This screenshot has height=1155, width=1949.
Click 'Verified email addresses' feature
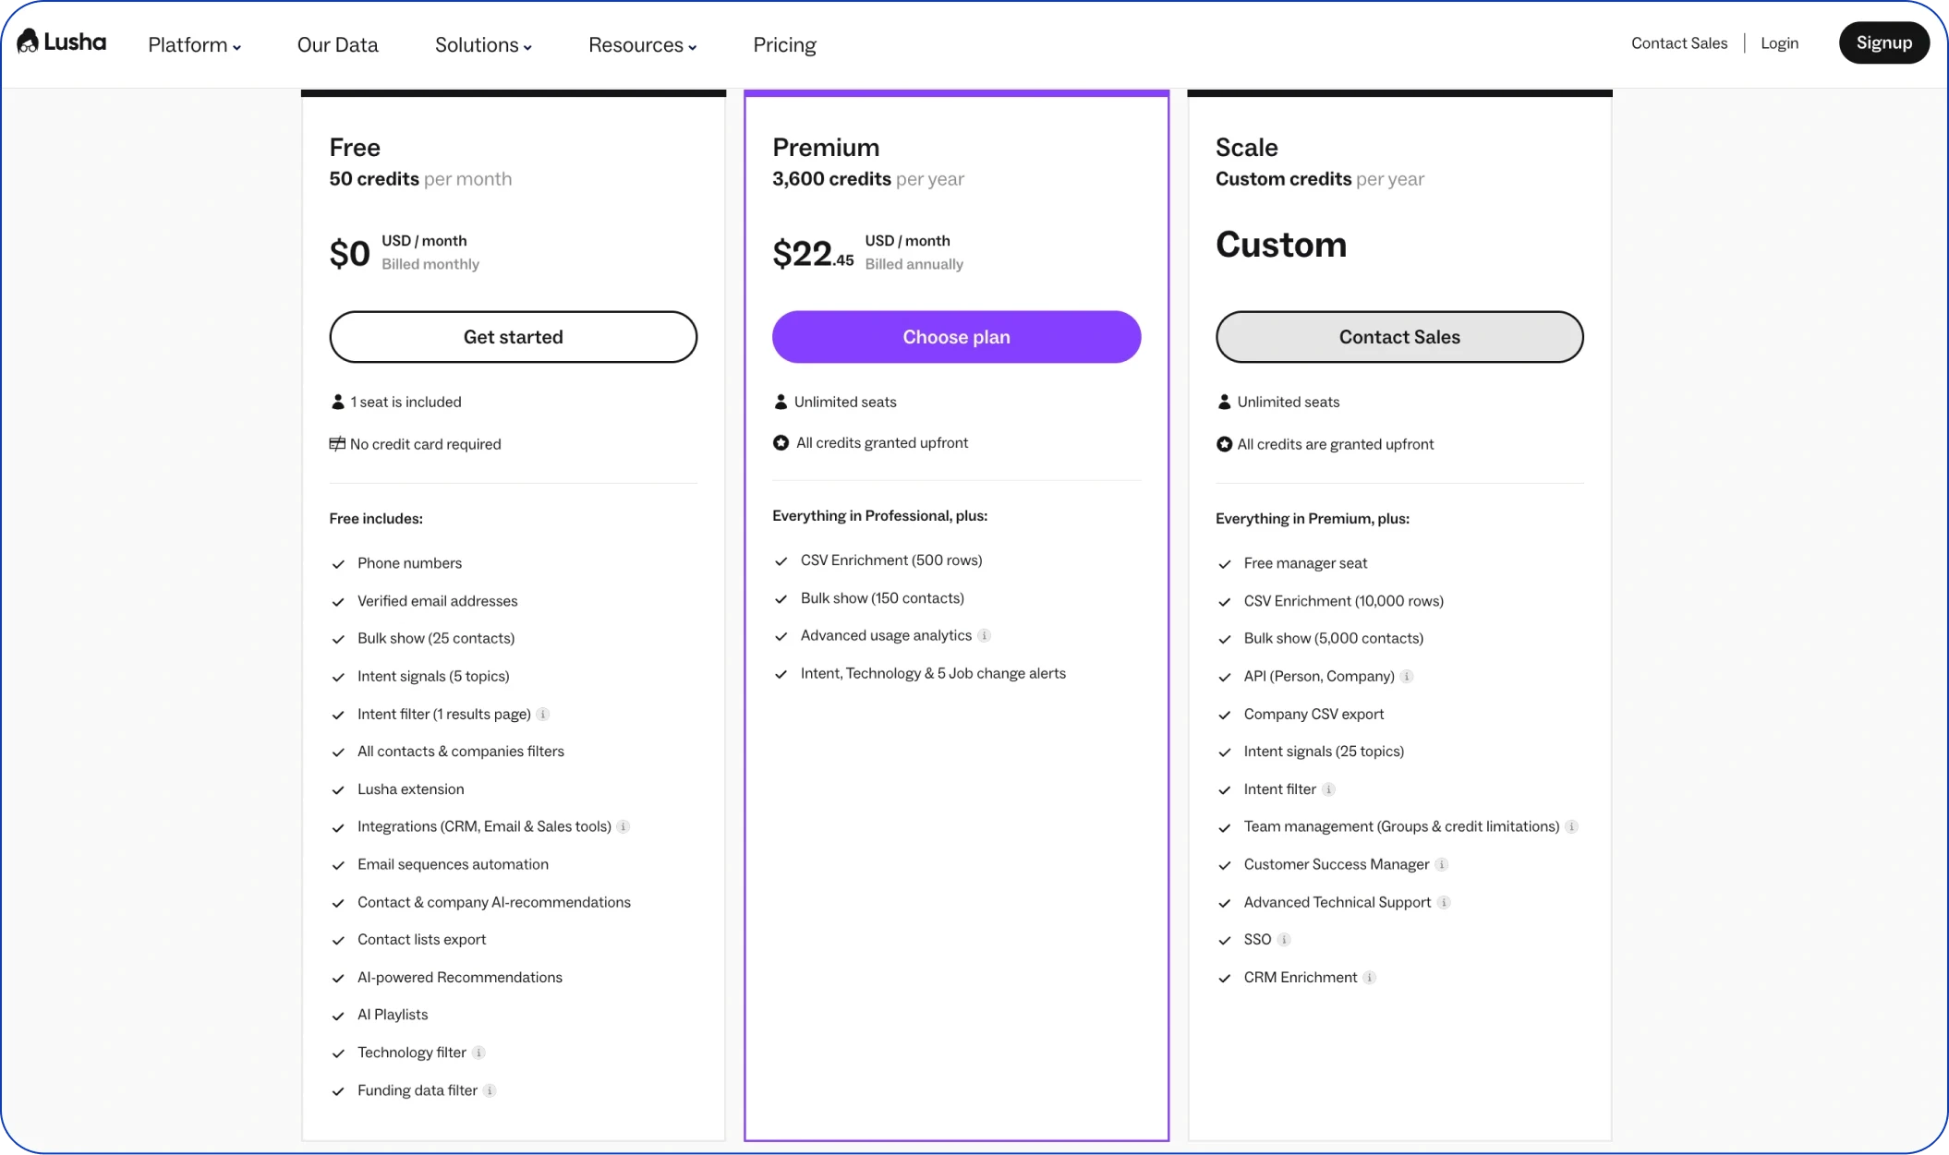(x=438, y=601)
